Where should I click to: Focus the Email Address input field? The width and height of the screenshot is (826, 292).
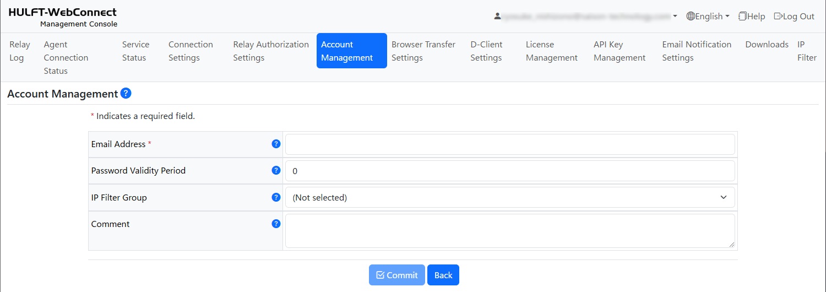pyautogui.click(x=509, y=144)
